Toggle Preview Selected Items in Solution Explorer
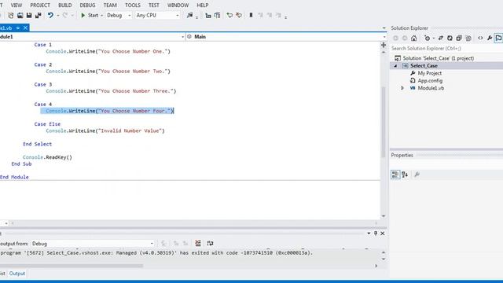This screenshot has height=283, width=503. [x=498, y=39]
